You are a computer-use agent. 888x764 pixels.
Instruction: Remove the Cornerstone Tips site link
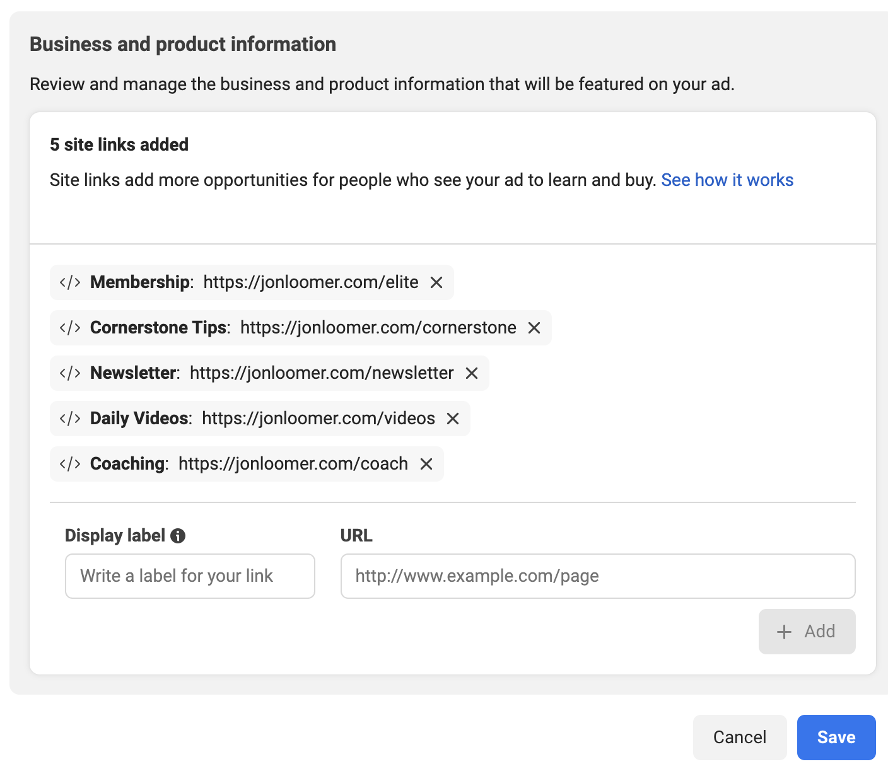tap(534, 328)
